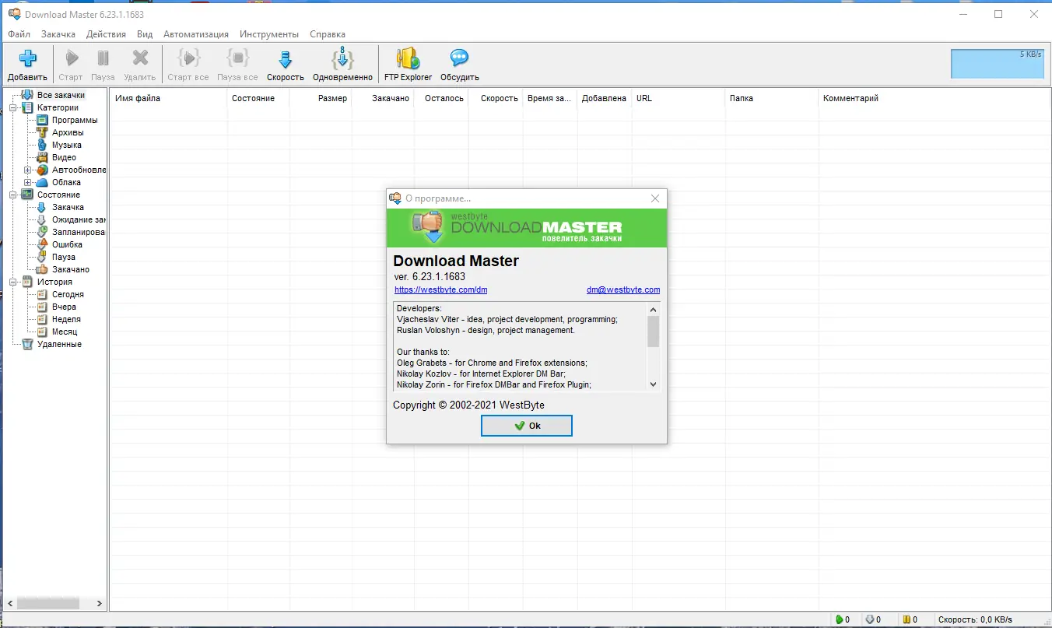Click the credits list scroll up arrow
This screenshot has height=628, width=1052.
653,309
